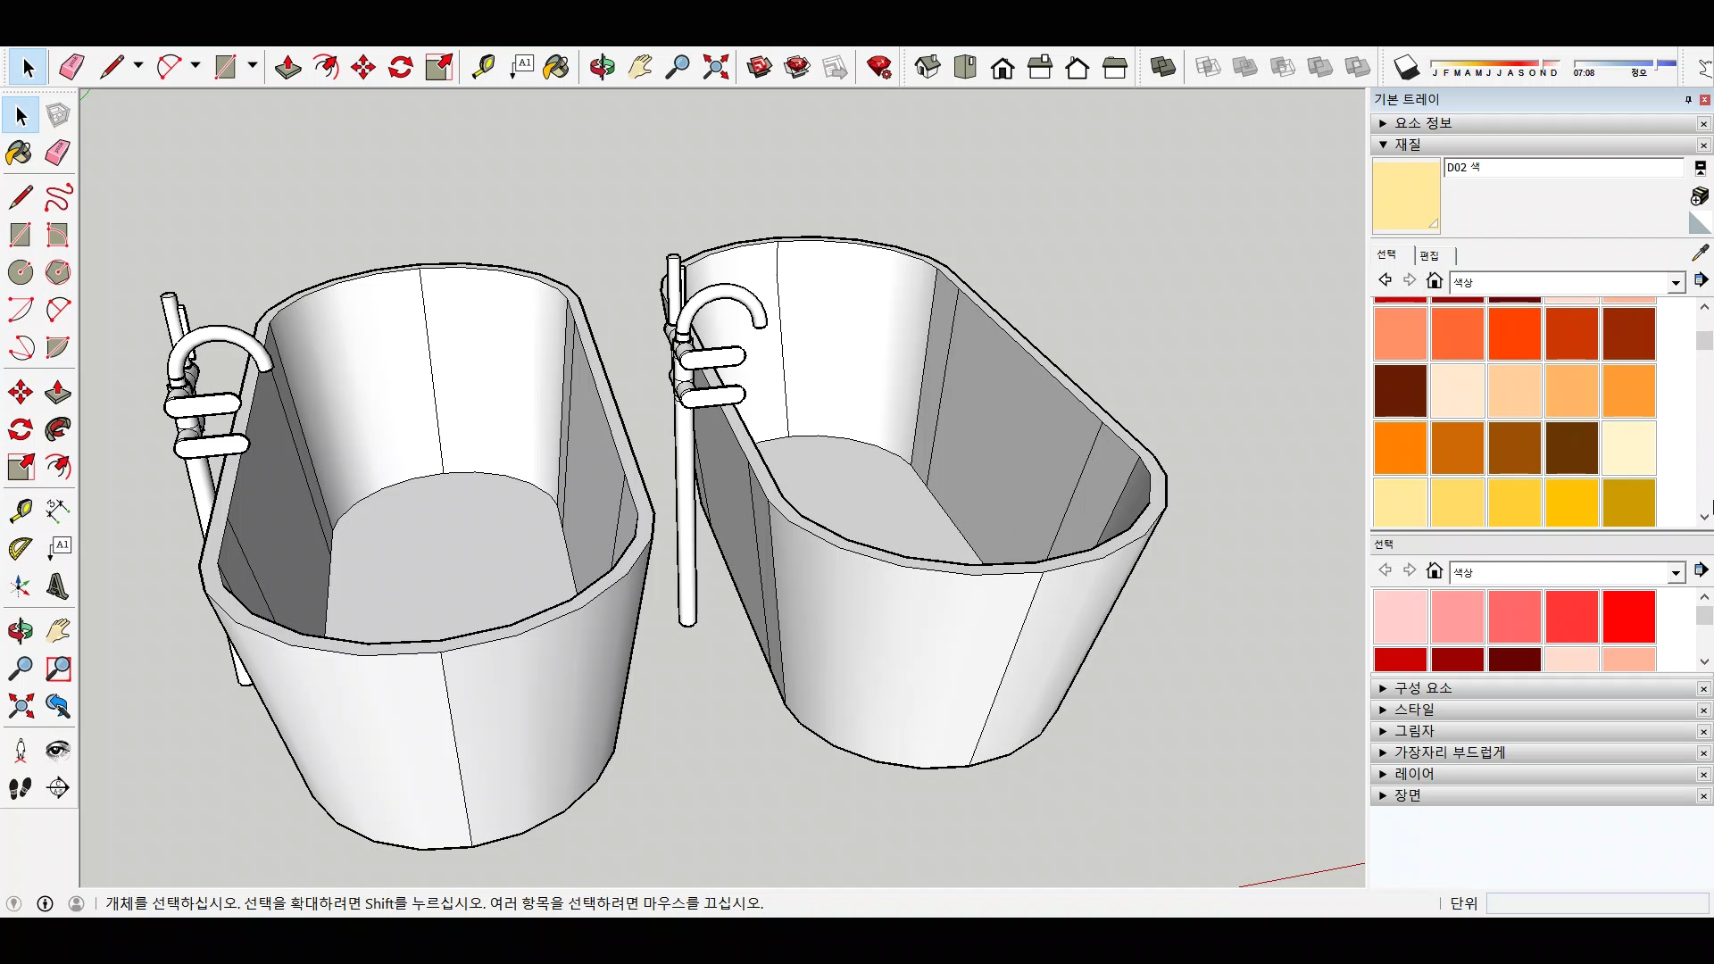
Task: Select the Paint Bucket tool in left toolbar
Action: pyautogui.click(x=20, y=153)
